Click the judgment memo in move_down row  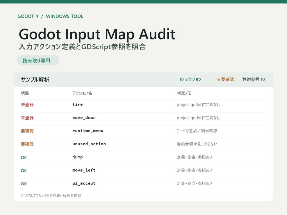pos(198,118)
